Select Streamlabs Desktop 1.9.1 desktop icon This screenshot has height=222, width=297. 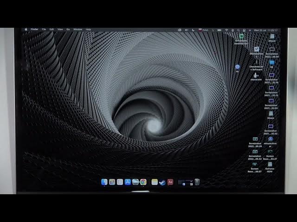click(x=241, y=39)
